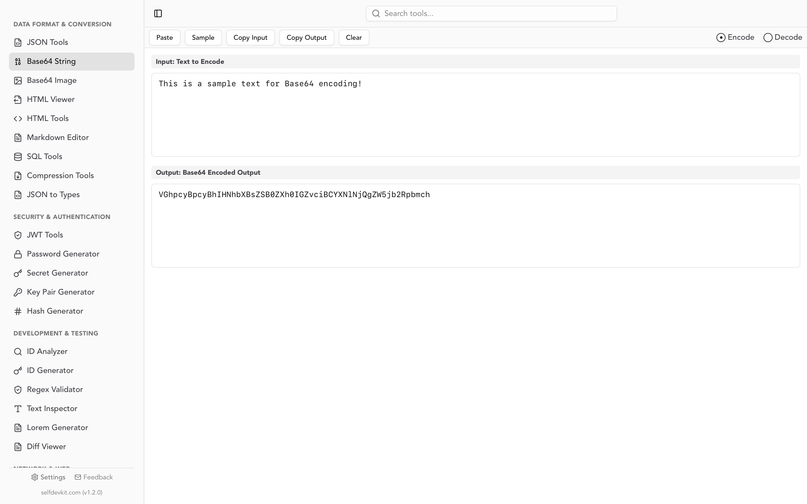This screenshot has height=504, width=807.
Task: Click into the Text to Encode input area
Action: click(x=476, y=115)
